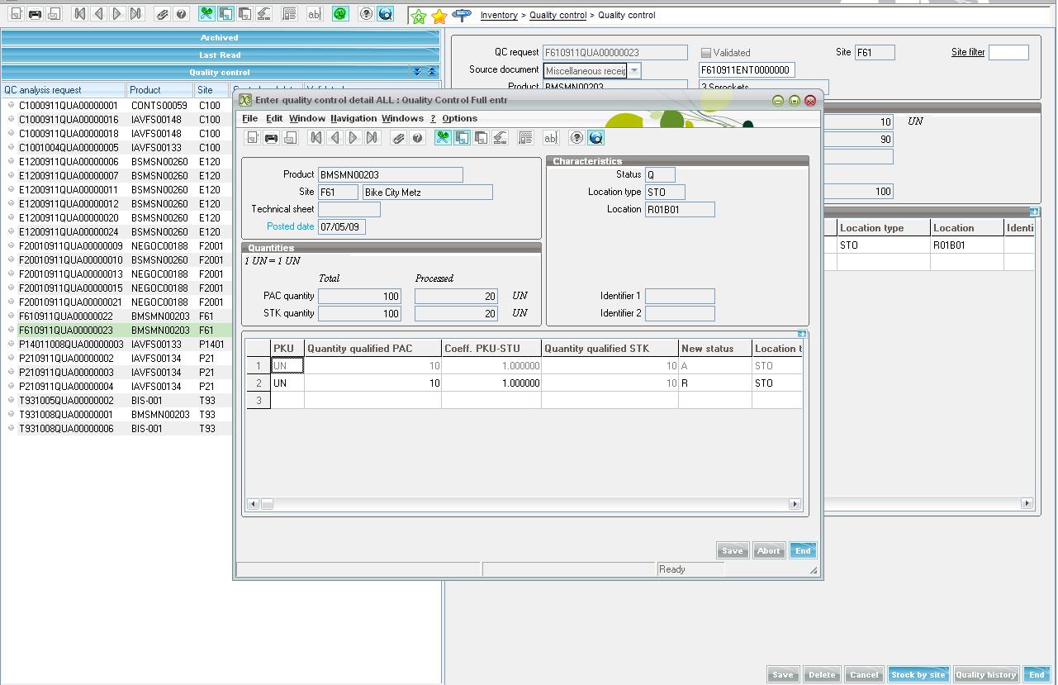Screen dimensions: 1058x685
Task: Click the scissors icon in dialog toolbar
Action: [x=443, y=138]
